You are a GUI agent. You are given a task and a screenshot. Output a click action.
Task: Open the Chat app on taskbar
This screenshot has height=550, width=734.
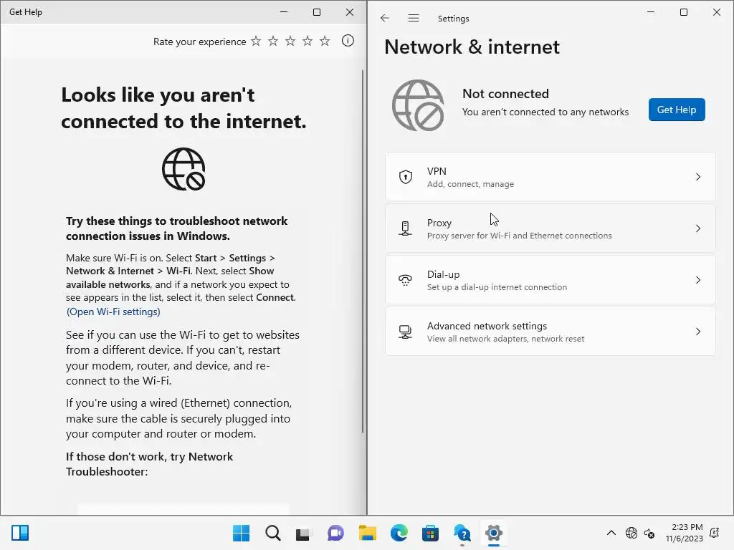[x=335, y=533]
